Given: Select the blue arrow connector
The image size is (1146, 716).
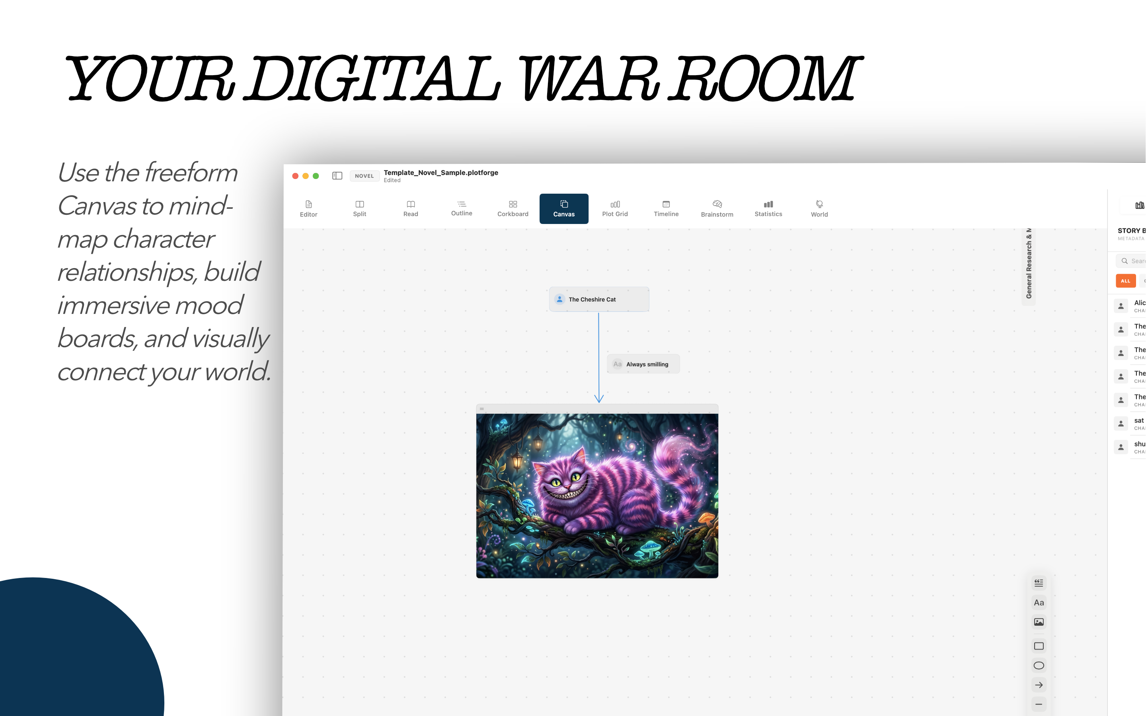Looking at the screenshot, I should pyautogui.click(x=598, y=358).
